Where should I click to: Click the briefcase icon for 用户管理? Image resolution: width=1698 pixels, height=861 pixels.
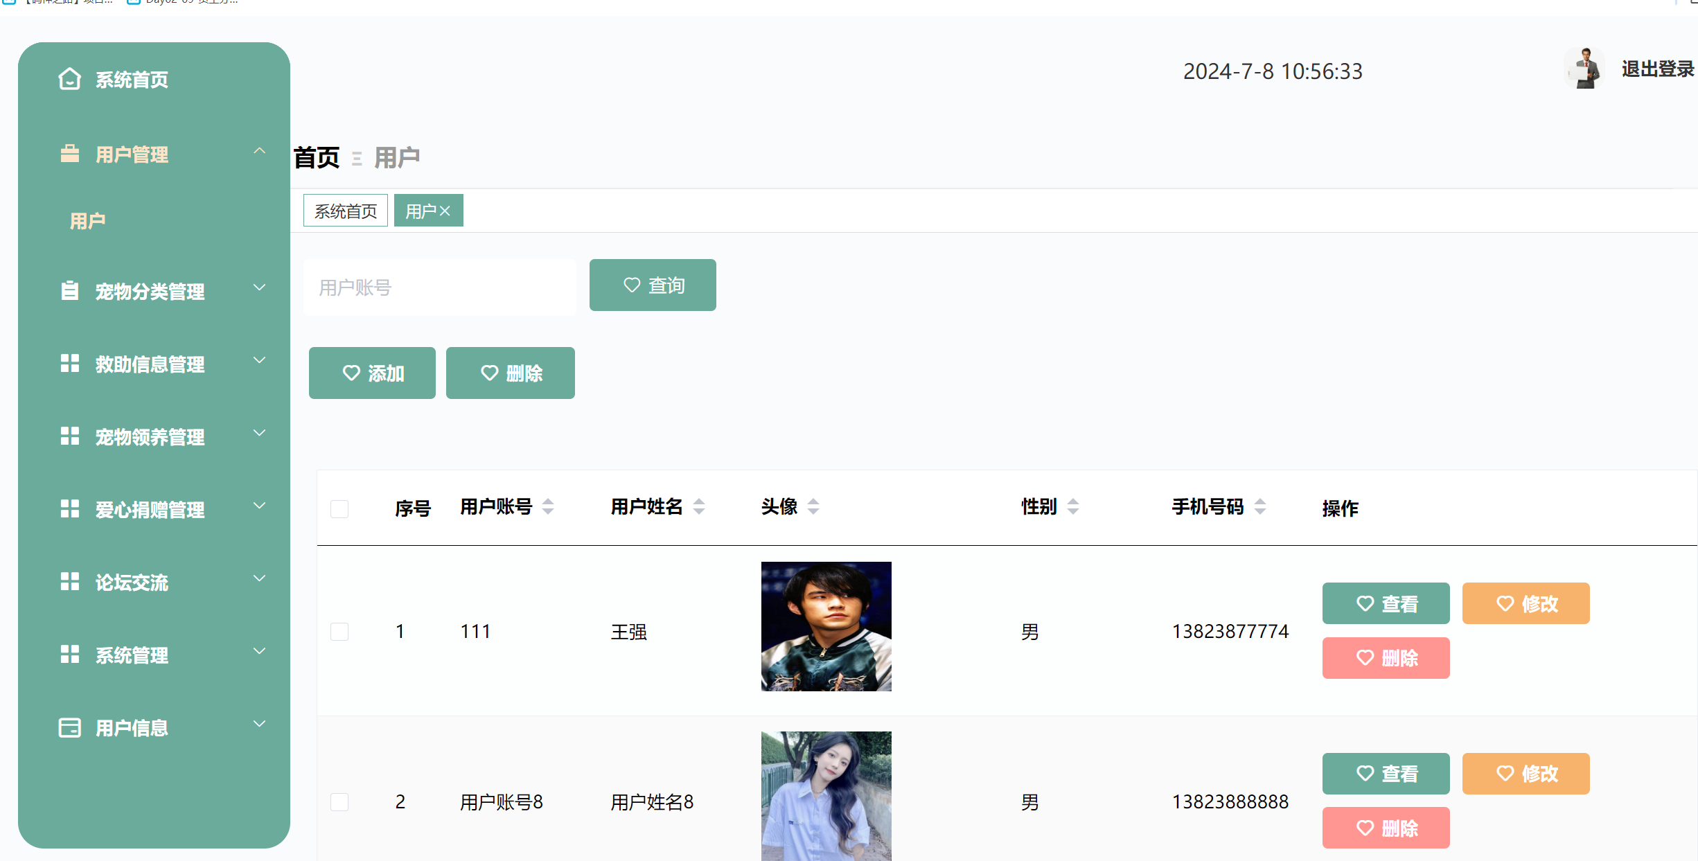pyautogui.click(x=69, y=154)
